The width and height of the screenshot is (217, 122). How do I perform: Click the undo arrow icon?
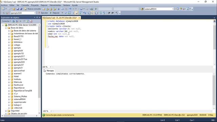tap(70, 9)
